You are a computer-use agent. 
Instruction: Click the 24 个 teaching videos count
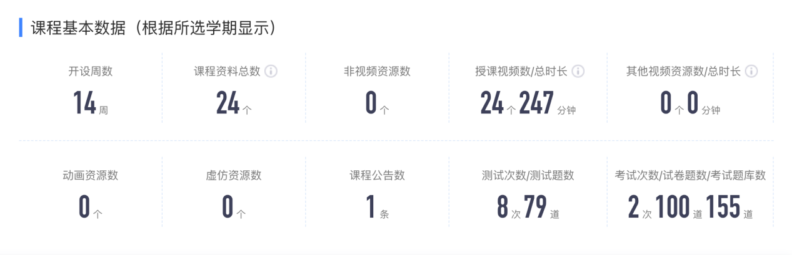coord(498,103)
